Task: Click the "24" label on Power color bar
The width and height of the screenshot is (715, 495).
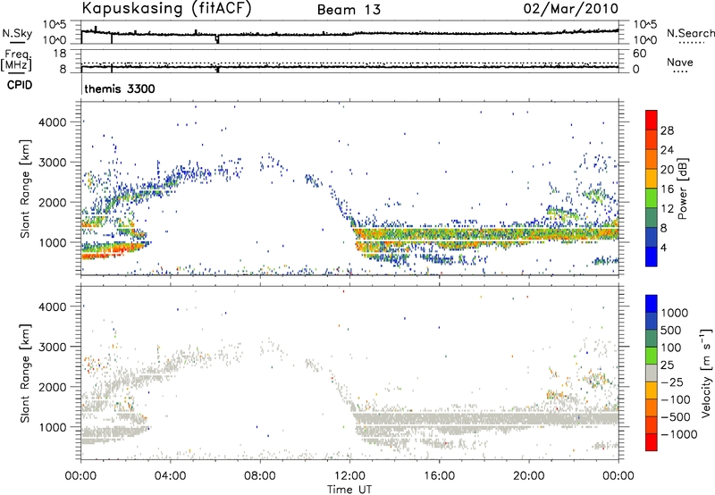Action: click(x=667, y=150)
